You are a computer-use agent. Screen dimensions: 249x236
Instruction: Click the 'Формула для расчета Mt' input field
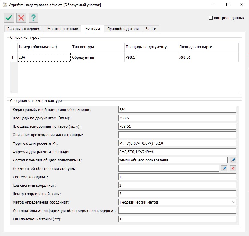pos(177,143)
